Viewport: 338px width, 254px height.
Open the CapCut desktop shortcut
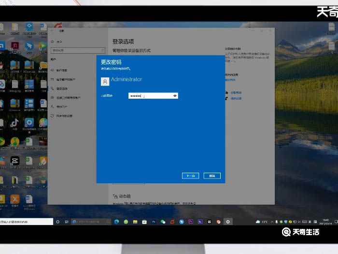click(15, 161)
